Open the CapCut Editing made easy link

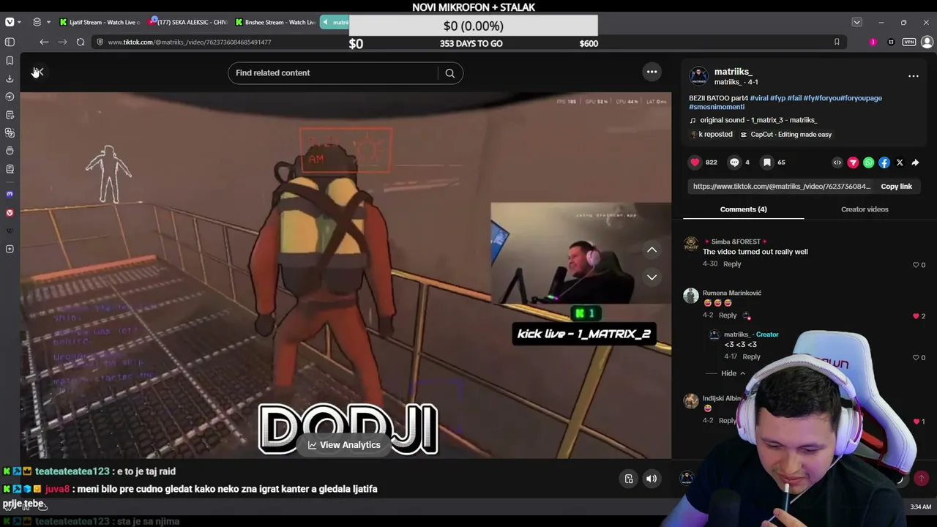pyautogui.click(x=785, y=135)
